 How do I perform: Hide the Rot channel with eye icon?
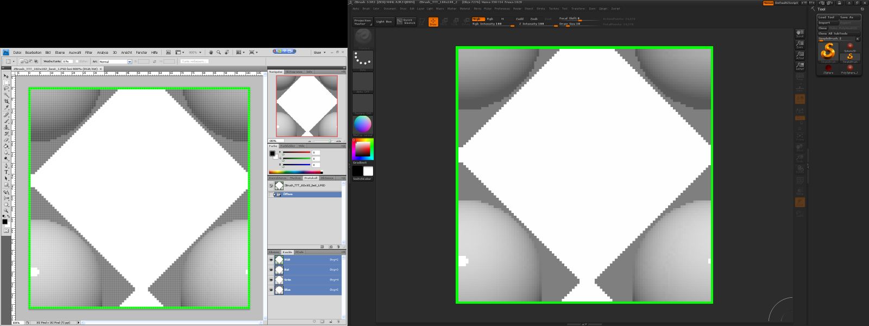pos(271,269)
